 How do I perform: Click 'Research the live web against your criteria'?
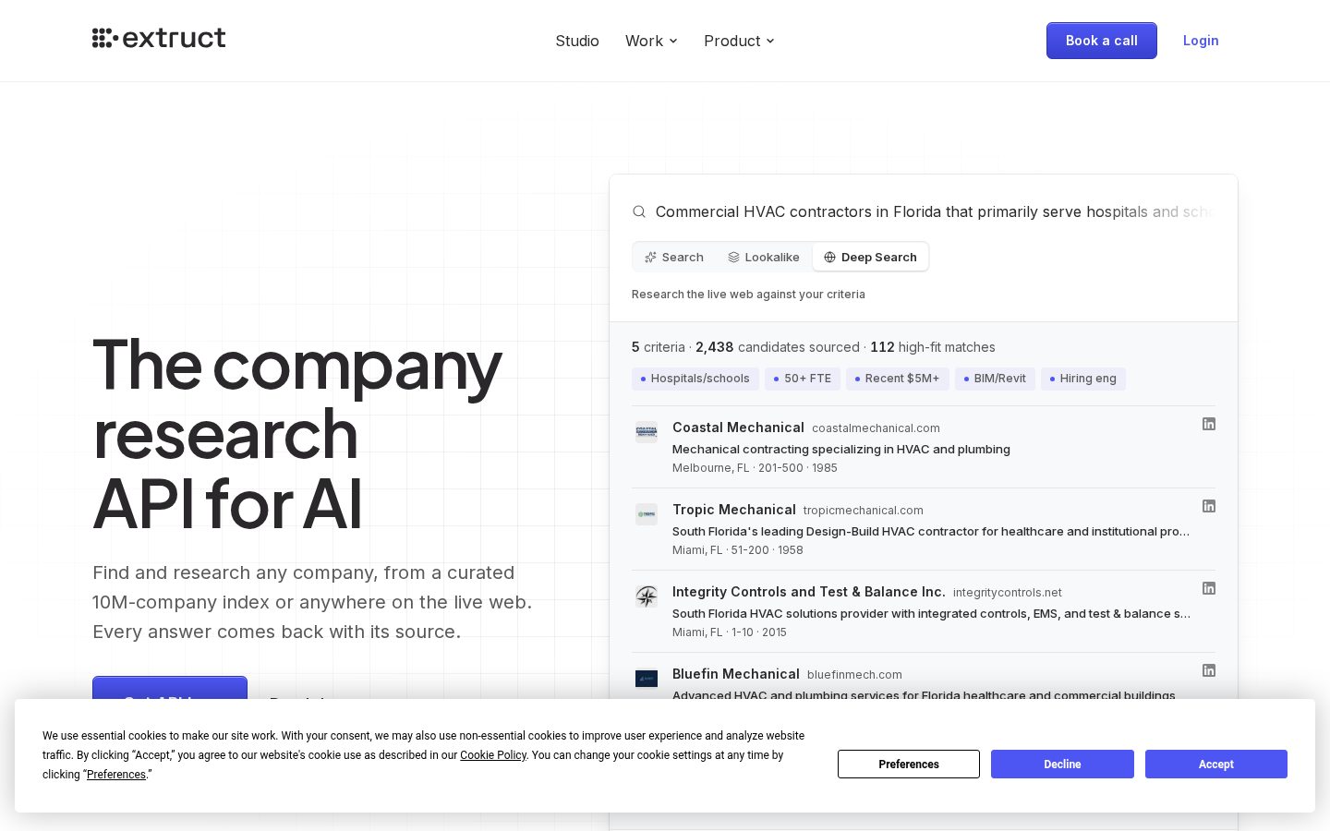748,295
